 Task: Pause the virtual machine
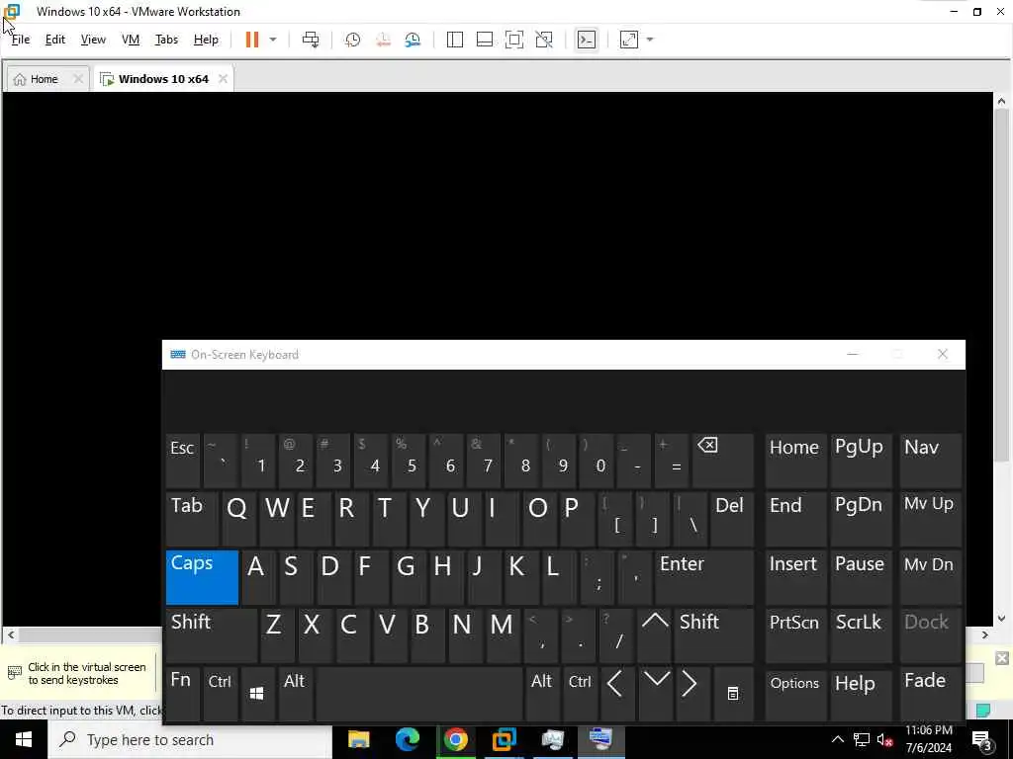tap(252, 40)
